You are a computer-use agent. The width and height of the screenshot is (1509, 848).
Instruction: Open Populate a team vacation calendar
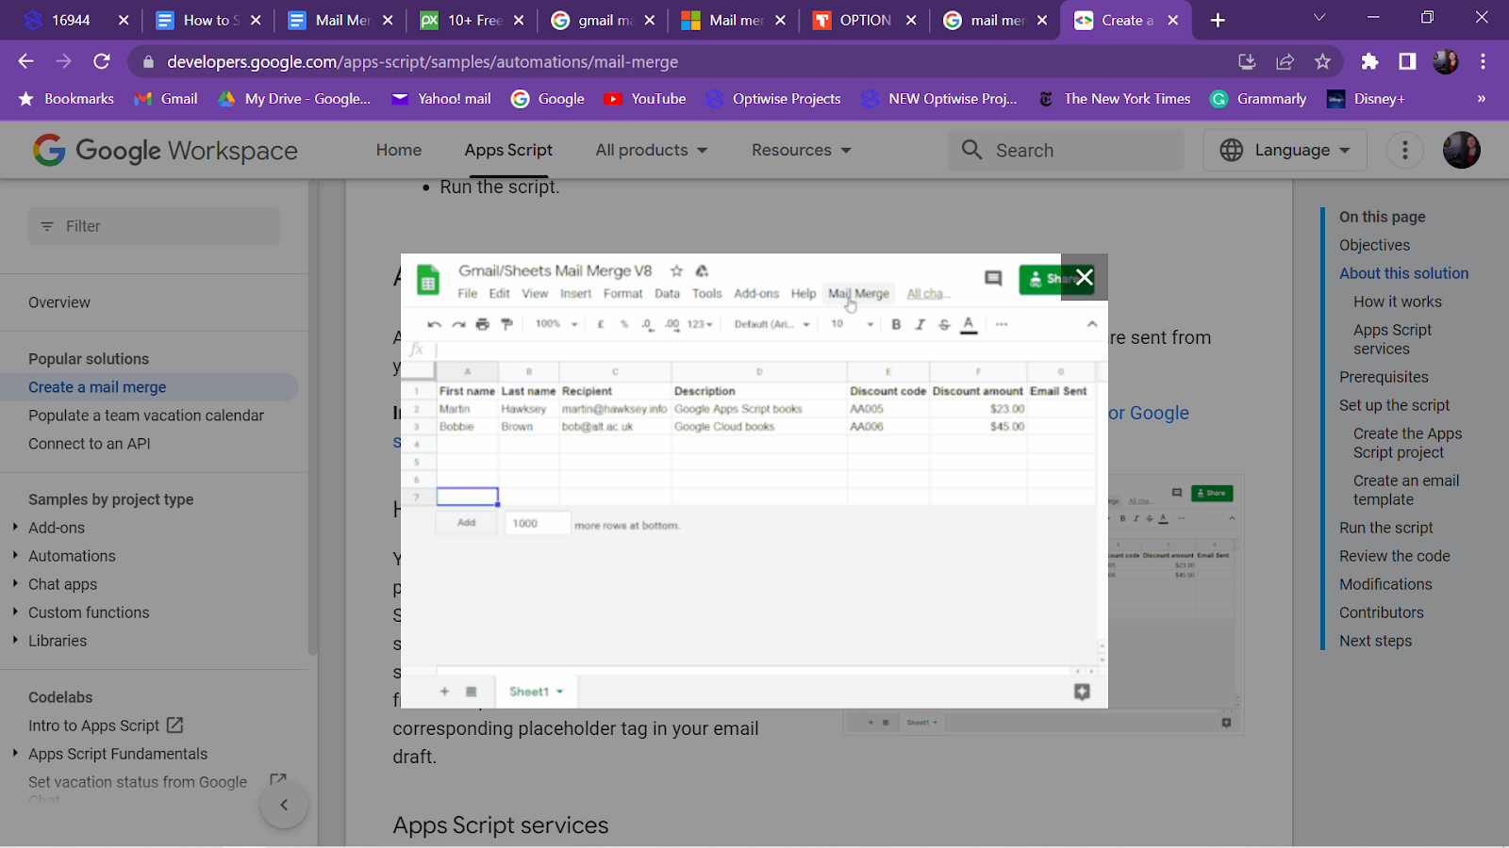pyautogui.click(x=146, y=416)
